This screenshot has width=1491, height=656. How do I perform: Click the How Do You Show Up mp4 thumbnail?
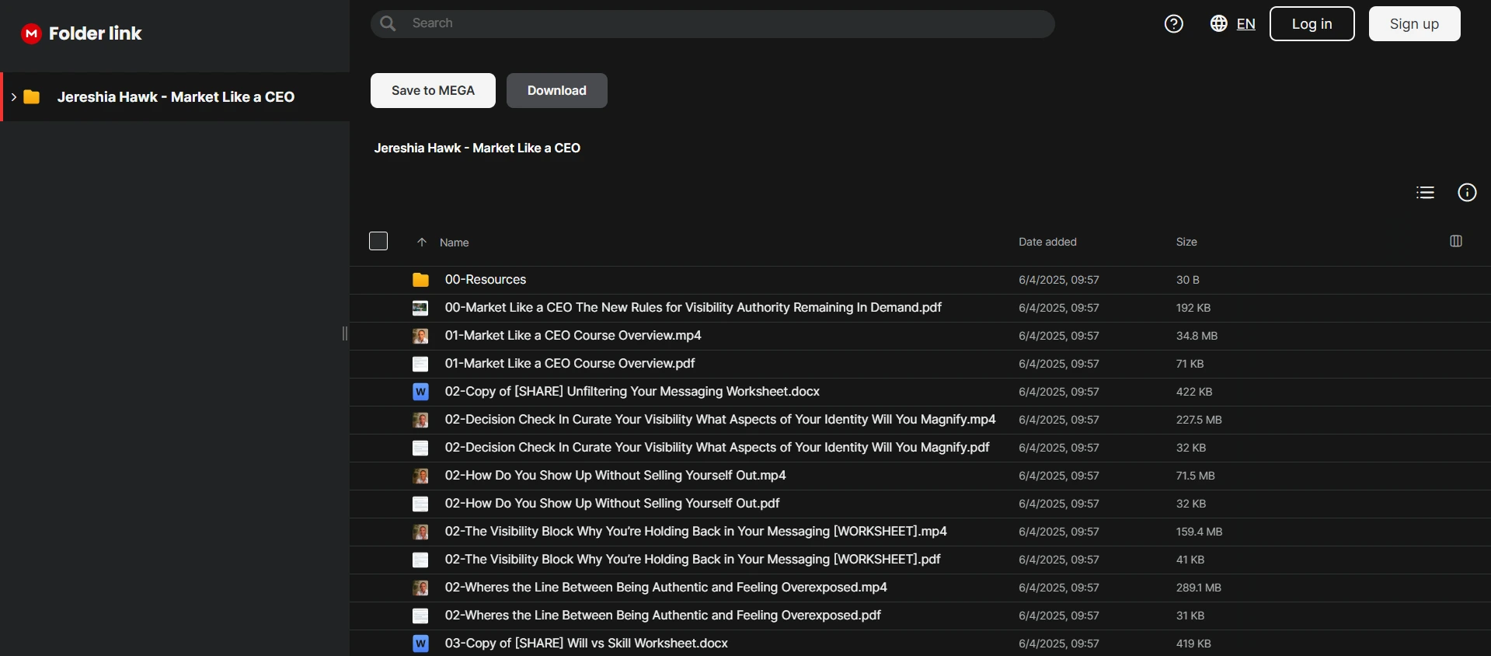tap(420, 476)
